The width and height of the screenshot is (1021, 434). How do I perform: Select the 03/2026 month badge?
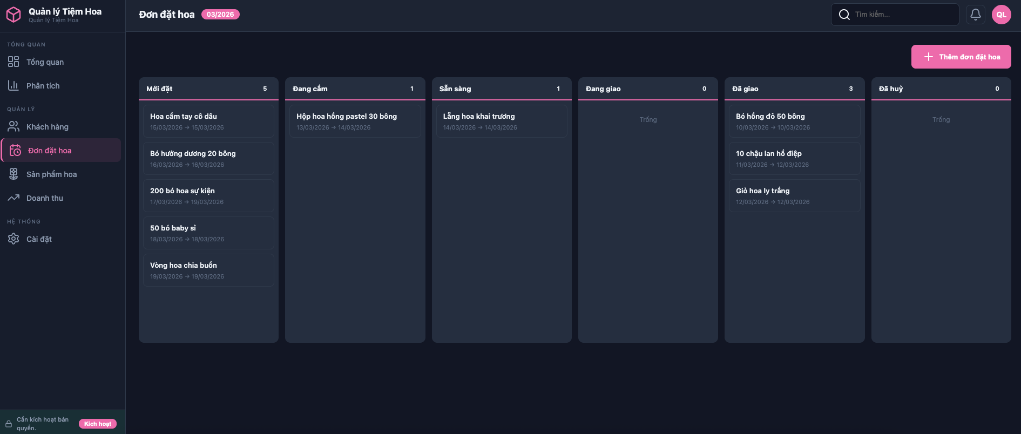click(220, 15)
